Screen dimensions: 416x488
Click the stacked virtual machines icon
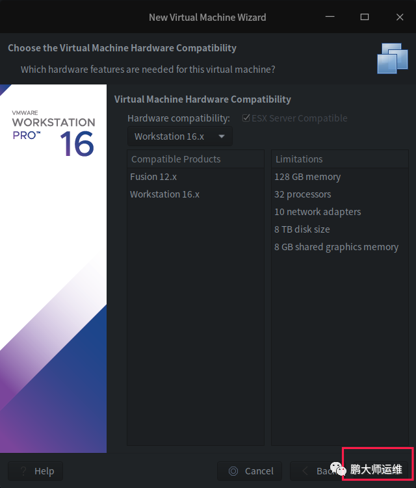click(x=393, y=58)
